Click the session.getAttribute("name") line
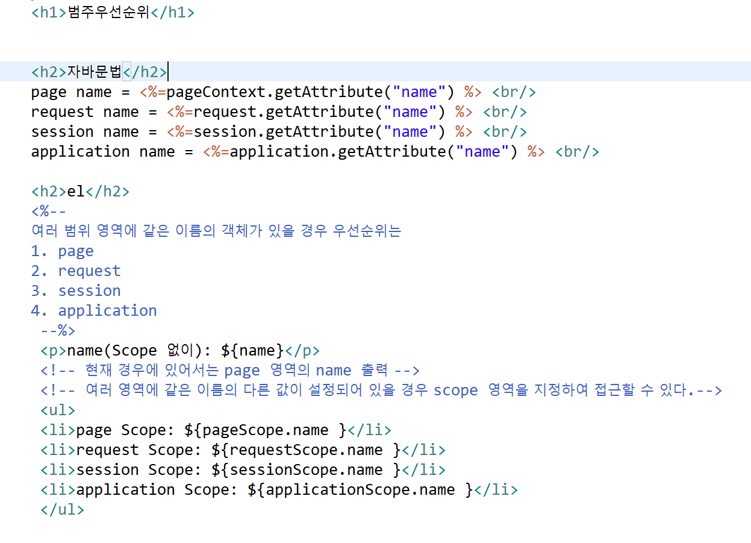 279,132
